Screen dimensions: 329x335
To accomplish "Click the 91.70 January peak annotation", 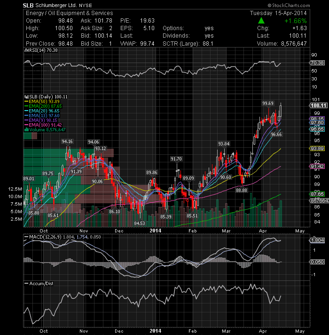I will click(x=176, y=159).
